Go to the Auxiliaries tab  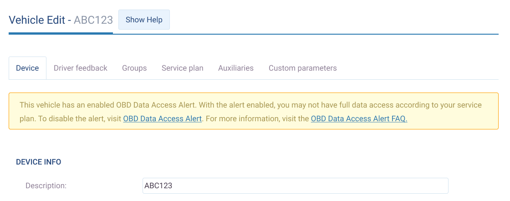point(236,68)
